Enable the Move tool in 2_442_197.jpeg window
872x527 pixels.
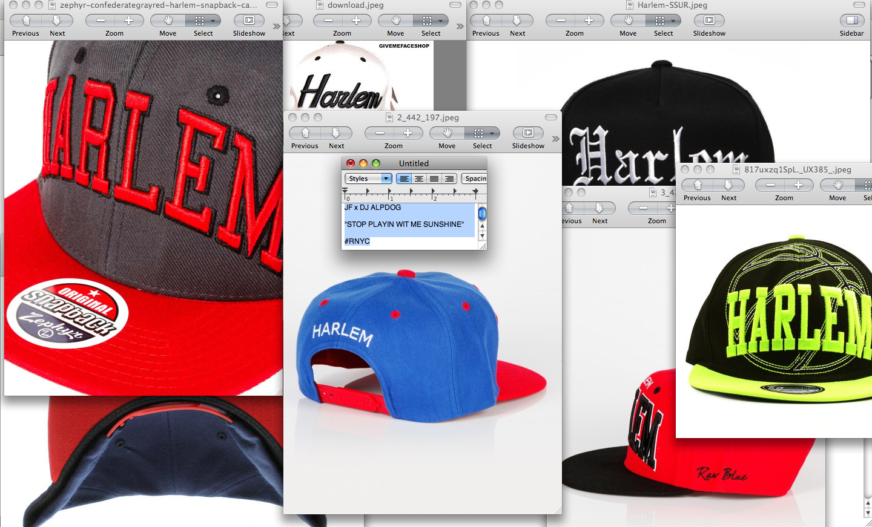click(x=448, y=133)
